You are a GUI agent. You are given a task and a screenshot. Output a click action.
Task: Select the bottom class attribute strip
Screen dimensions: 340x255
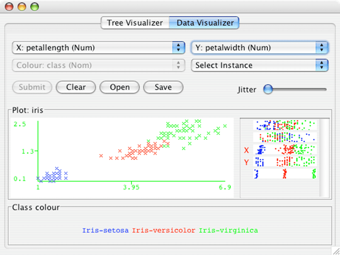[283, 174]
